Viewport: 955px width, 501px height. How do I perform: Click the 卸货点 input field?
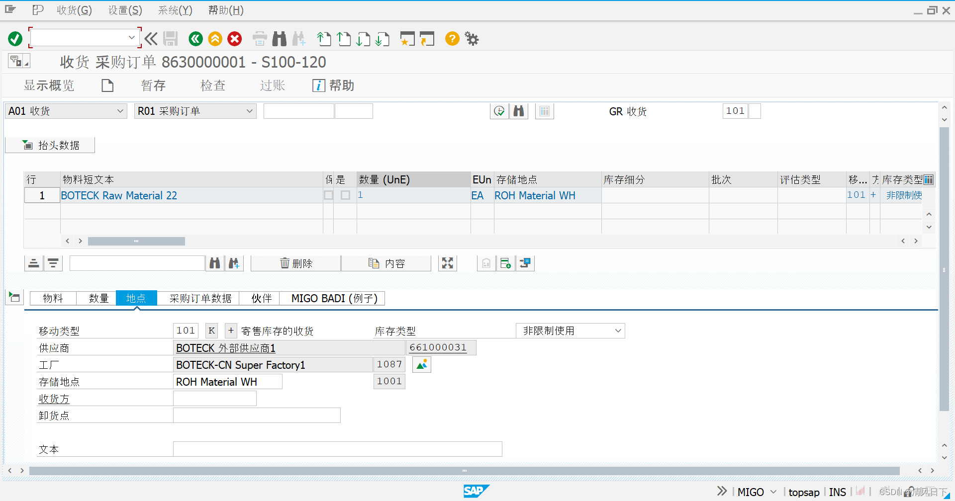[x=257, y=416]
